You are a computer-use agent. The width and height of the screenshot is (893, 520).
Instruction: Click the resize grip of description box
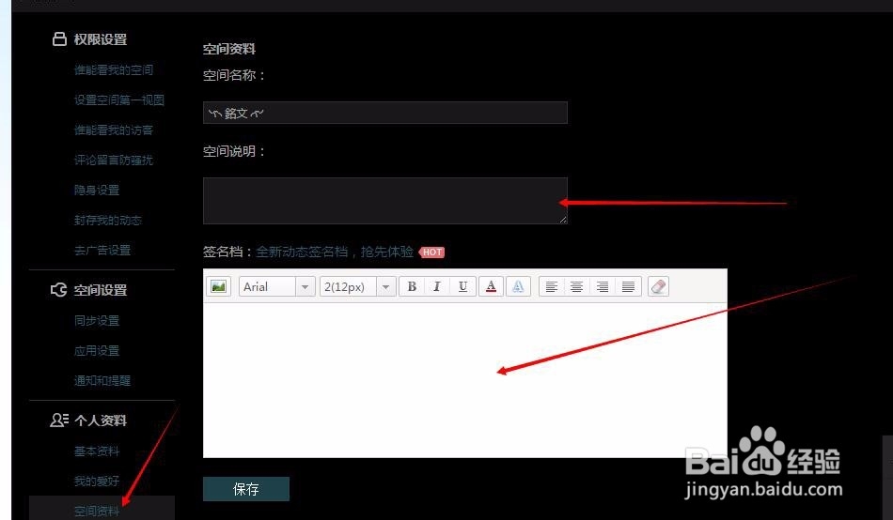coord(563,219)
